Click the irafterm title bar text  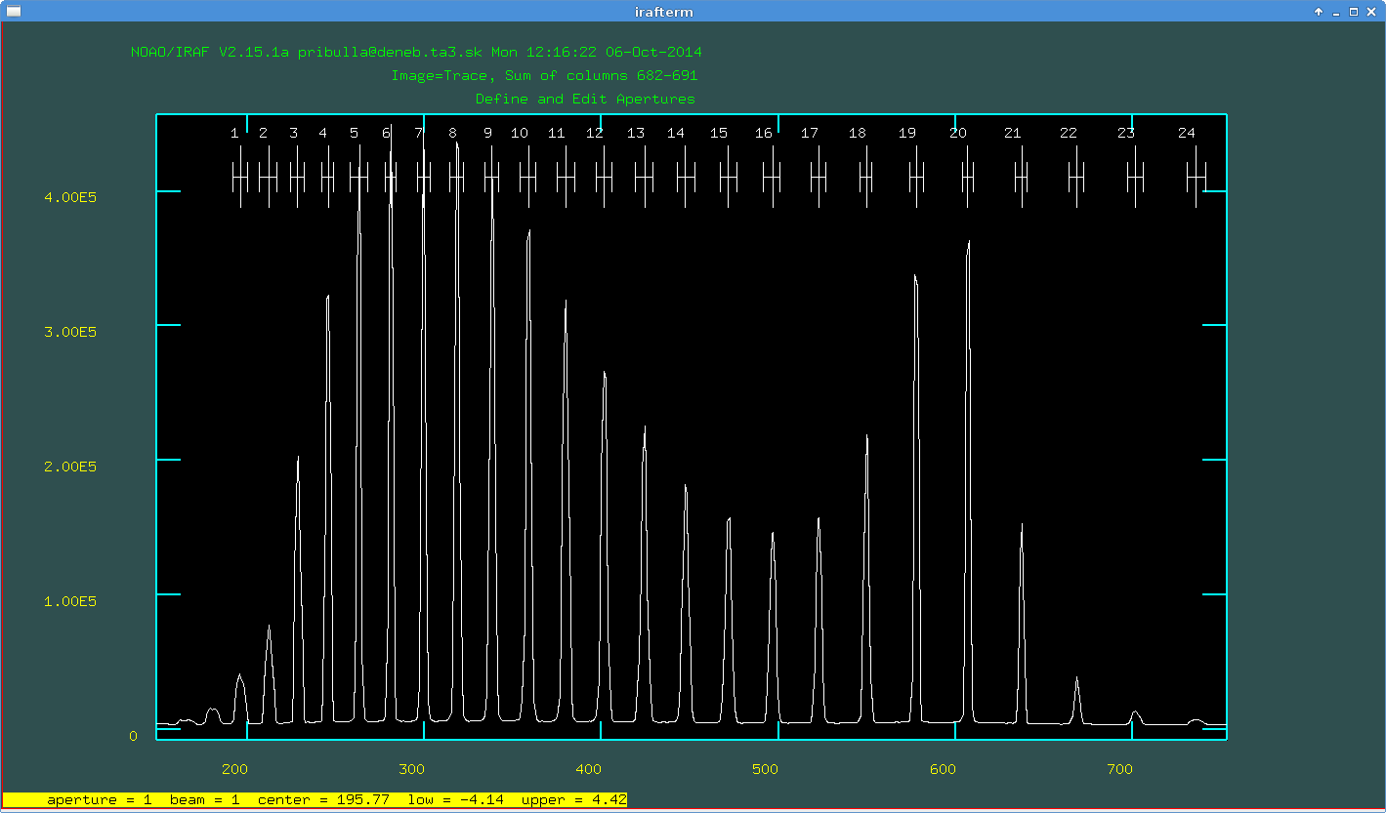click(692, 11)
